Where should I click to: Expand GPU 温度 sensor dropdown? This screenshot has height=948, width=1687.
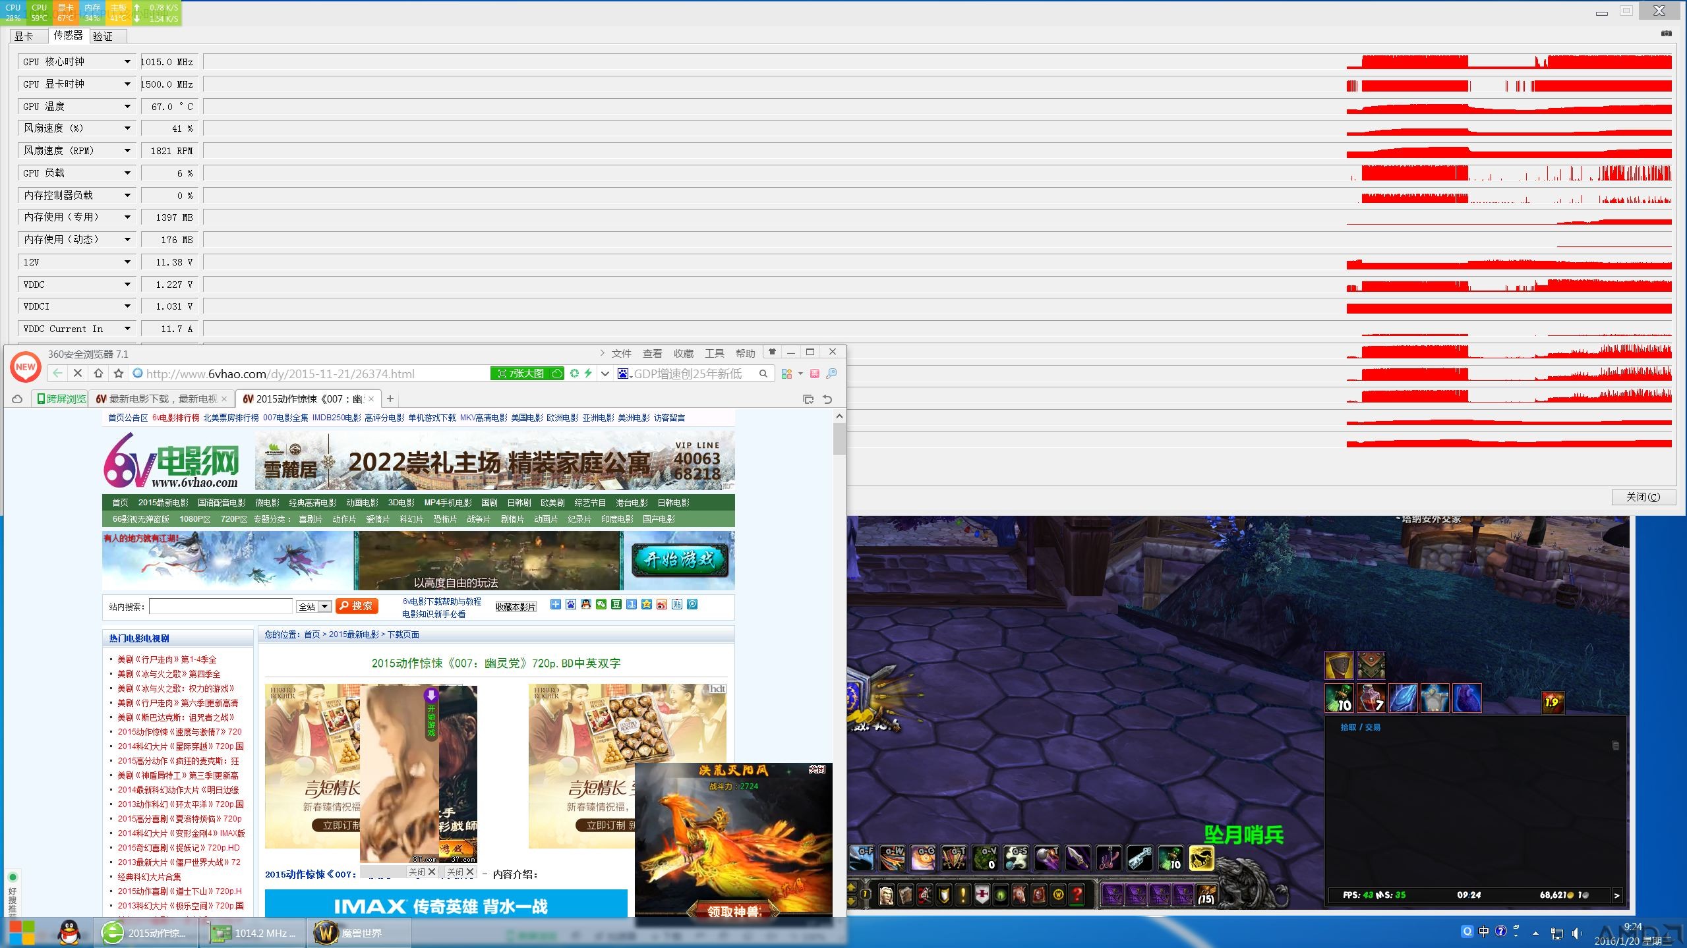click(x=127, y=107)
